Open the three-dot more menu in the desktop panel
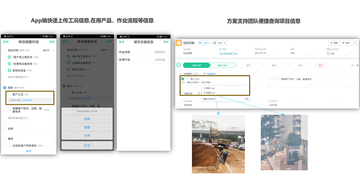 [x=355, y=43]
